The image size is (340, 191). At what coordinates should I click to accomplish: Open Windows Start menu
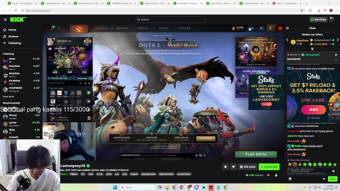[115, 188]
